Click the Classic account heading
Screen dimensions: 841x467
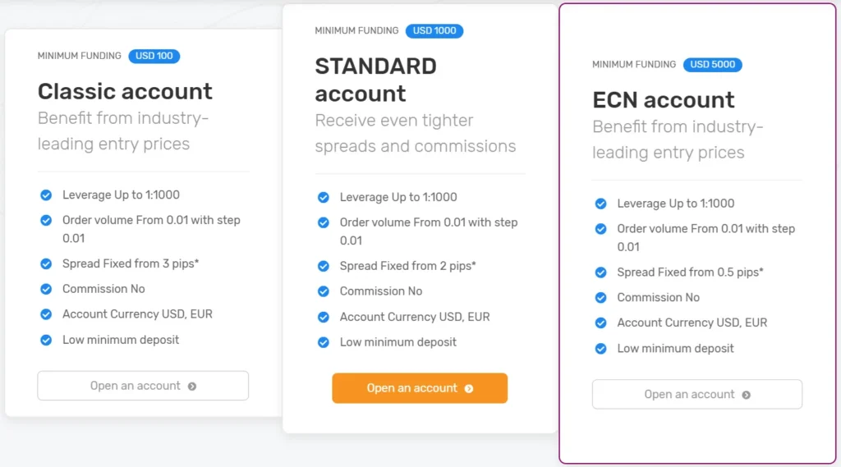125,91
